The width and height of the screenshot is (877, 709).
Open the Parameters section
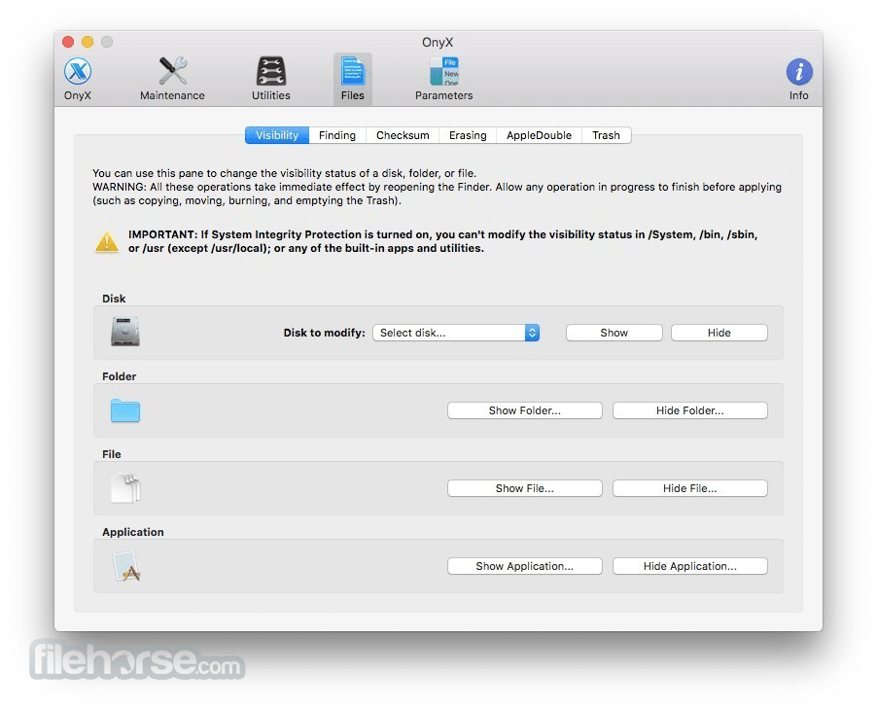443,79
